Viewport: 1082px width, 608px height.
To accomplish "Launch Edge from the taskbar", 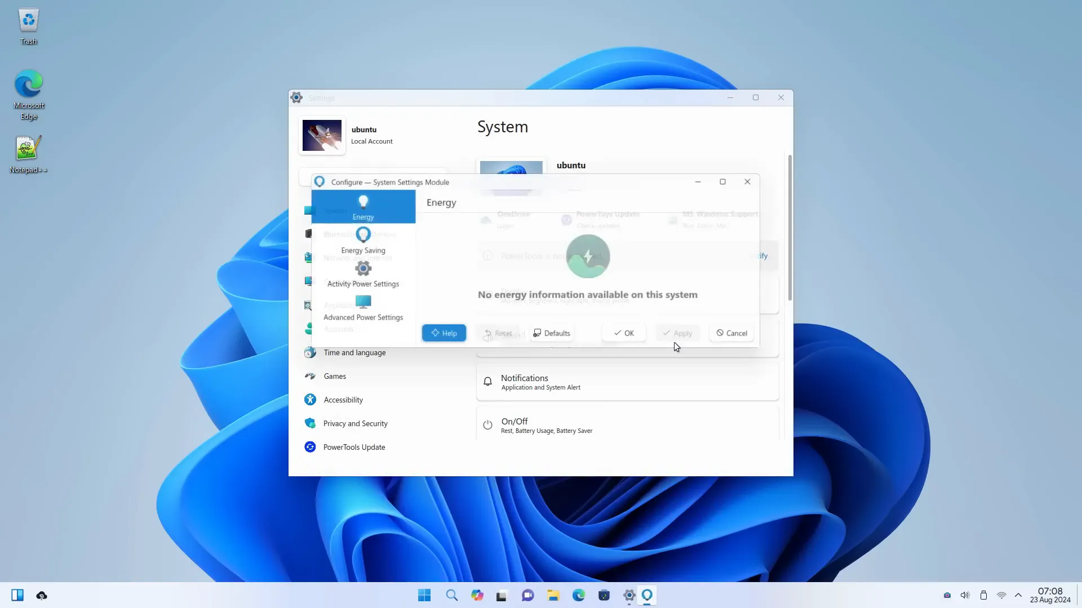I will [579, 596].
